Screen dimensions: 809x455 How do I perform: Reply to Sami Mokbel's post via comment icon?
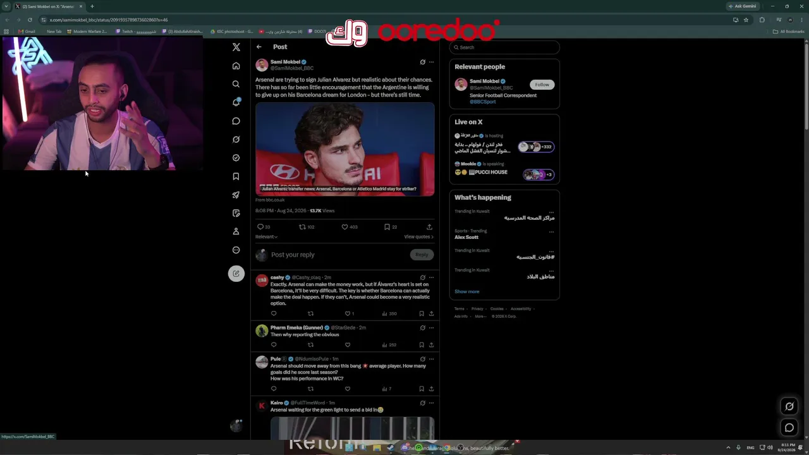pos(260,227)
